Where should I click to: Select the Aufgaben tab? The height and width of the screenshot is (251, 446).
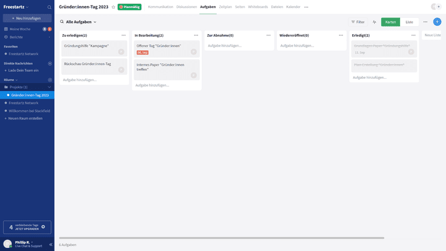pyautogui.click(x=208, y=7)
